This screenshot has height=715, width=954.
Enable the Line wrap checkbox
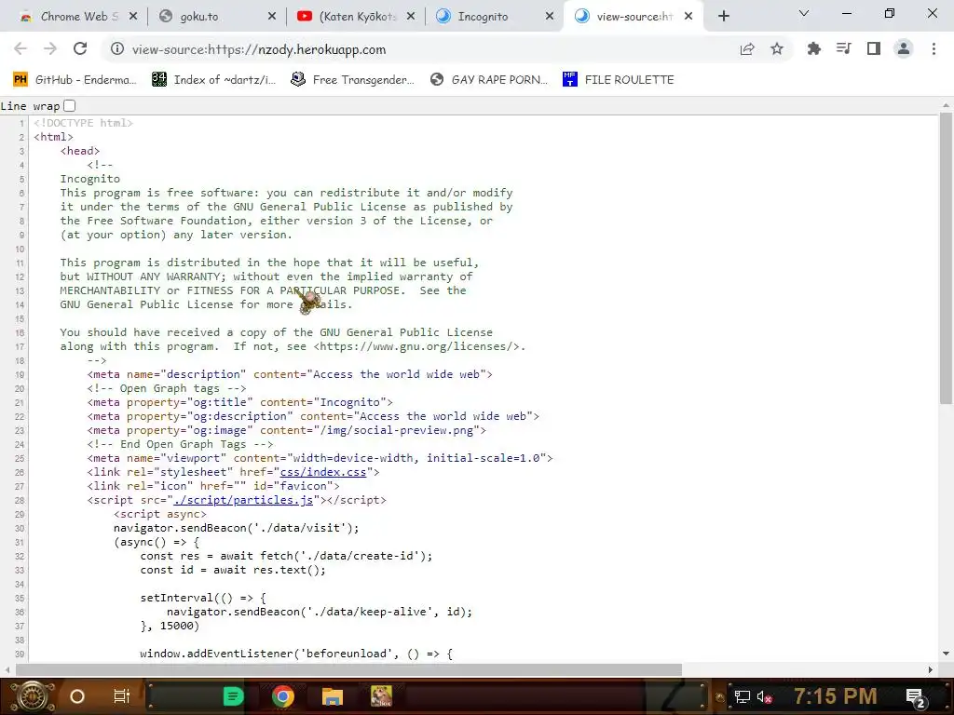[x=70, y=106]
